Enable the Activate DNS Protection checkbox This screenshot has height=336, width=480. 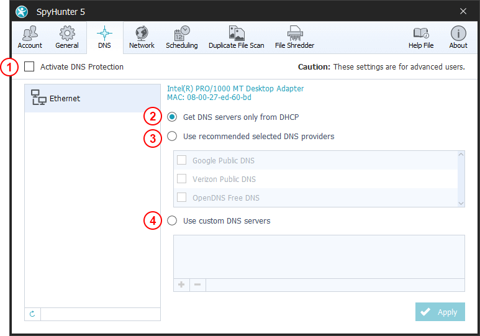(29, 67)
